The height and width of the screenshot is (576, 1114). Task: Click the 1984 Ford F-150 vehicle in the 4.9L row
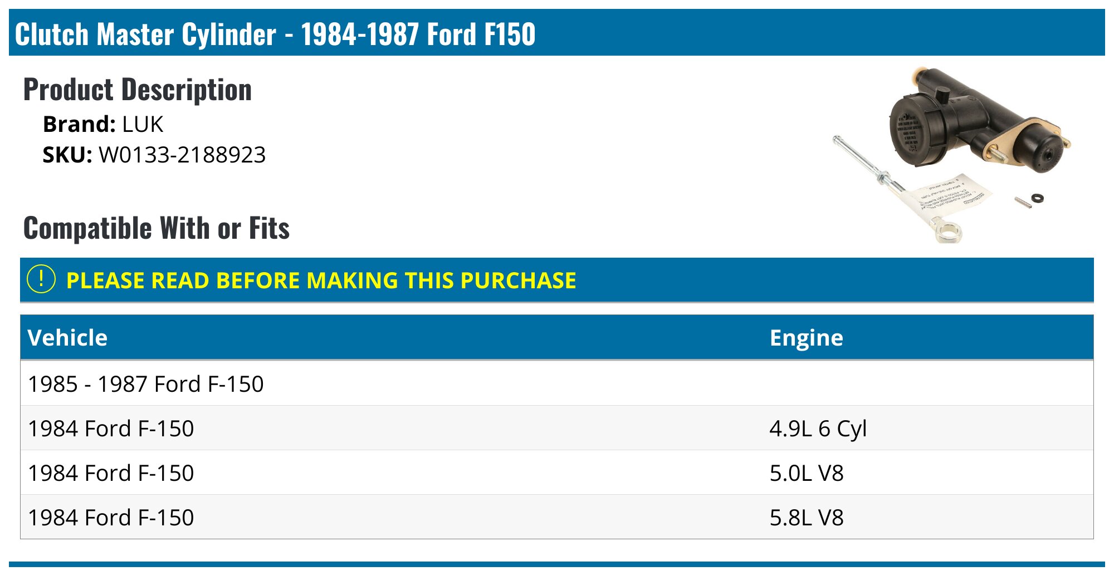(111, 429)
